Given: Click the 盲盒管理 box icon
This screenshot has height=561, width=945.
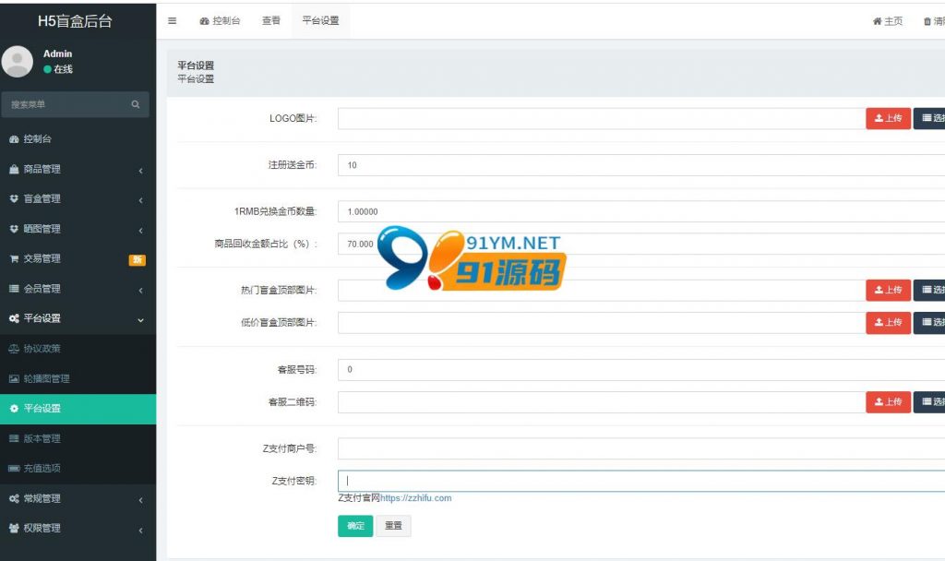Looking at the screenshot, I should [x=14, y=199].
